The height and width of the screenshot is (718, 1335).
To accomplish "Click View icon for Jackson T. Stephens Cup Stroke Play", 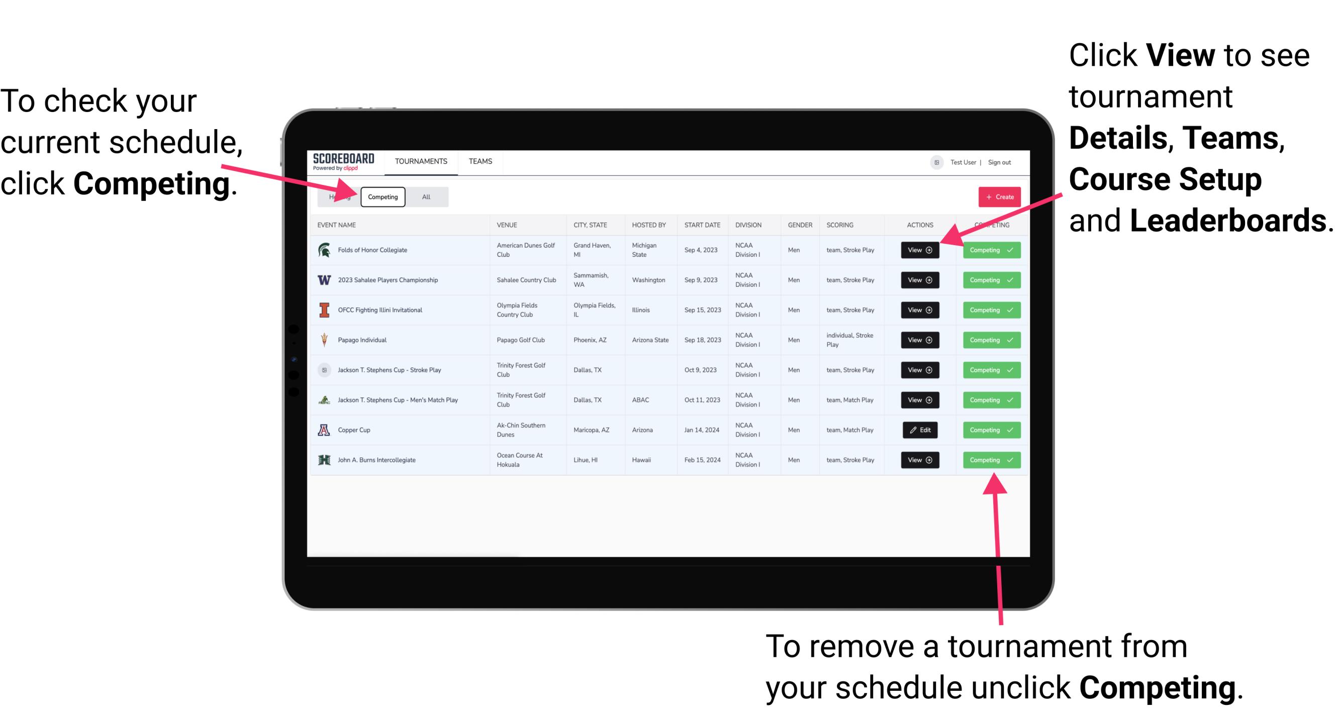I will coord(920,370).
